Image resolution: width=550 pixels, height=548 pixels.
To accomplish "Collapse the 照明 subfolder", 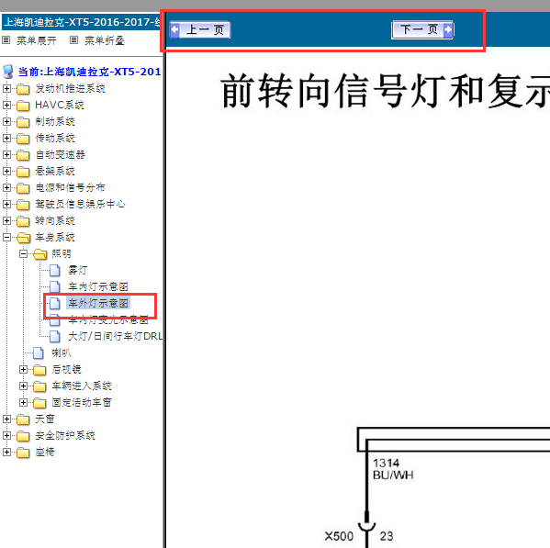I will click(x=23, y=253).
